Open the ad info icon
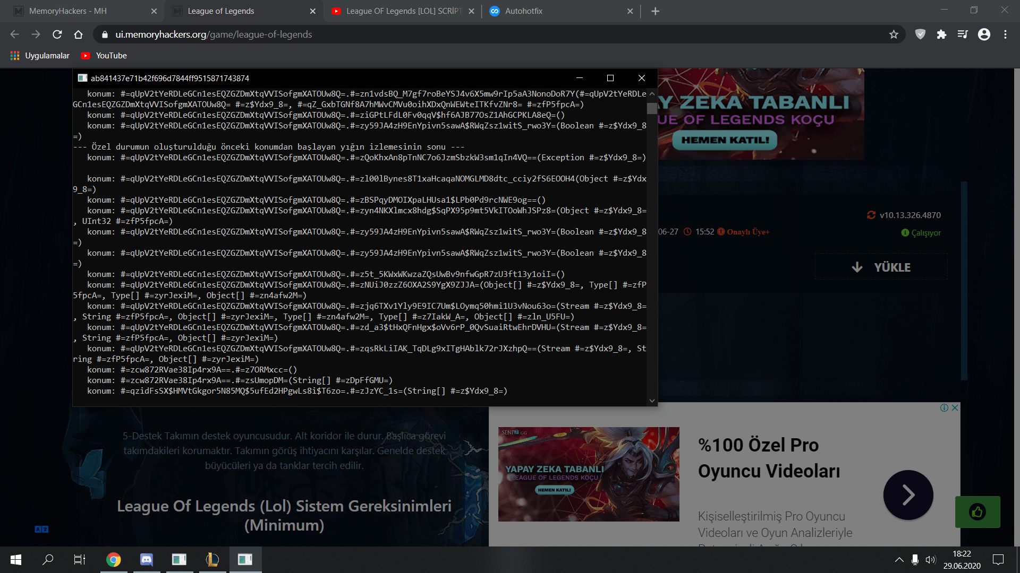 pyautogui.click(x=944, y=407)
